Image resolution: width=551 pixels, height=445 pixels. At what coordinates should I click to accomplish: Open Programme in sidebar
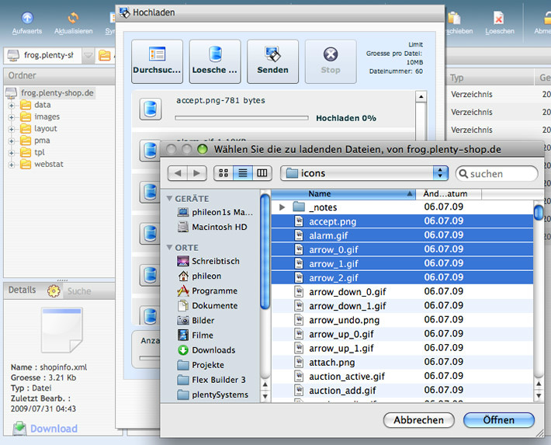click(207, 291)
